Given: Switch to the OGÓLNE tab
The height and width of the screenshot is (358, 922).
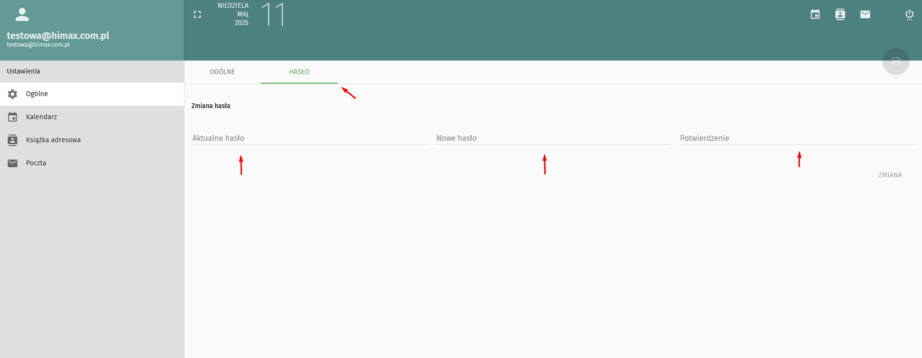Looking at the screenshot, I should point(222,72).
